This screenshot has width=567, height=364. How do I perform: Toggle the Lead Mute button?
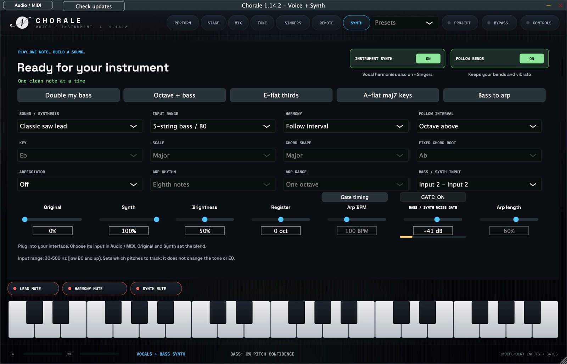point(33,289)
